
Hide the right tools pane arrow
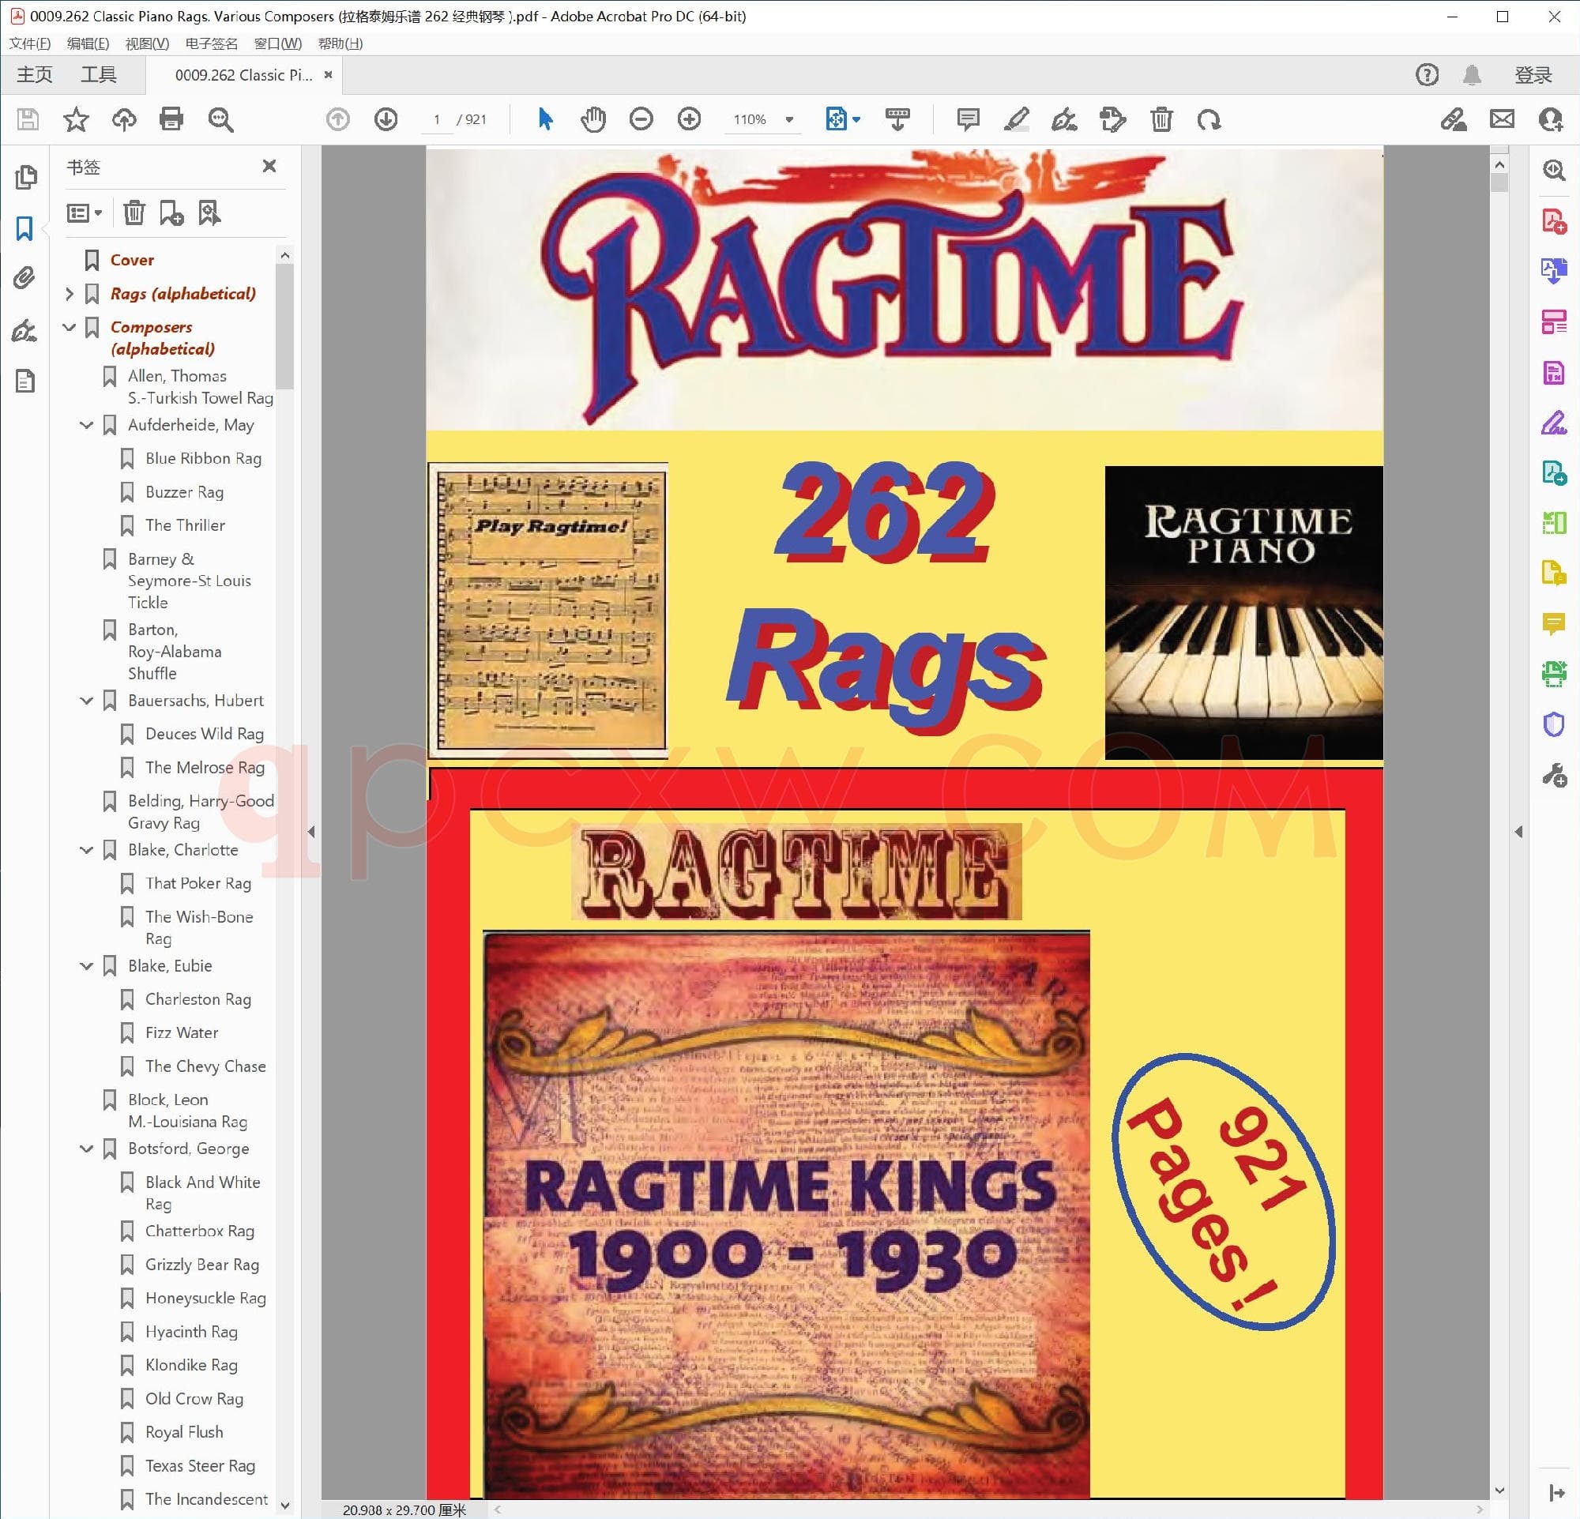pyautogui.click(x=1518, y=832)
